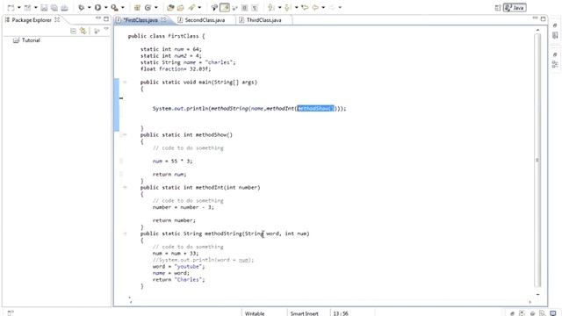This screenshot has height=316, width=562.
Task: Collapse the main method fold marker
Action: click(x=125, y=82)
